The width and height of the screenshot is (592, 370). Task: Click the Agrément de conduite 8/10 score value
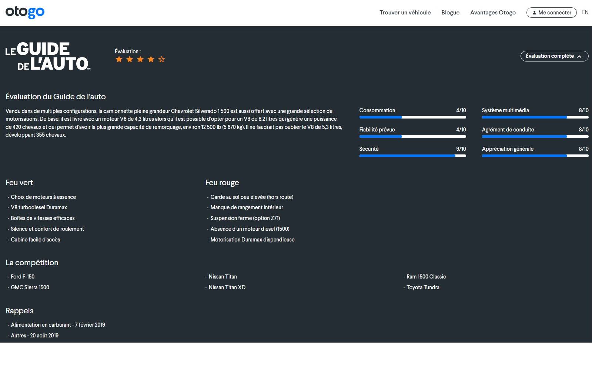pos(583,130)
